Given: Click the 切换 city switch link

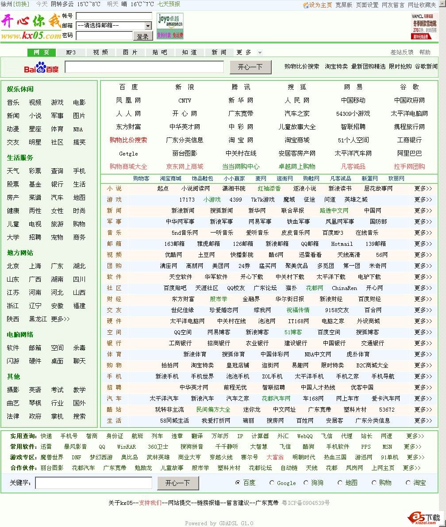Looking at the screenshot, I should point(21,4).
